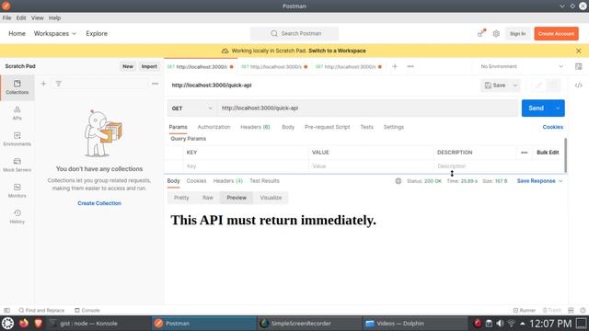Open the Runner in status bar
The width and height of the screenshot is (589, 331).
pyautogui.click(x=525, y=311)
